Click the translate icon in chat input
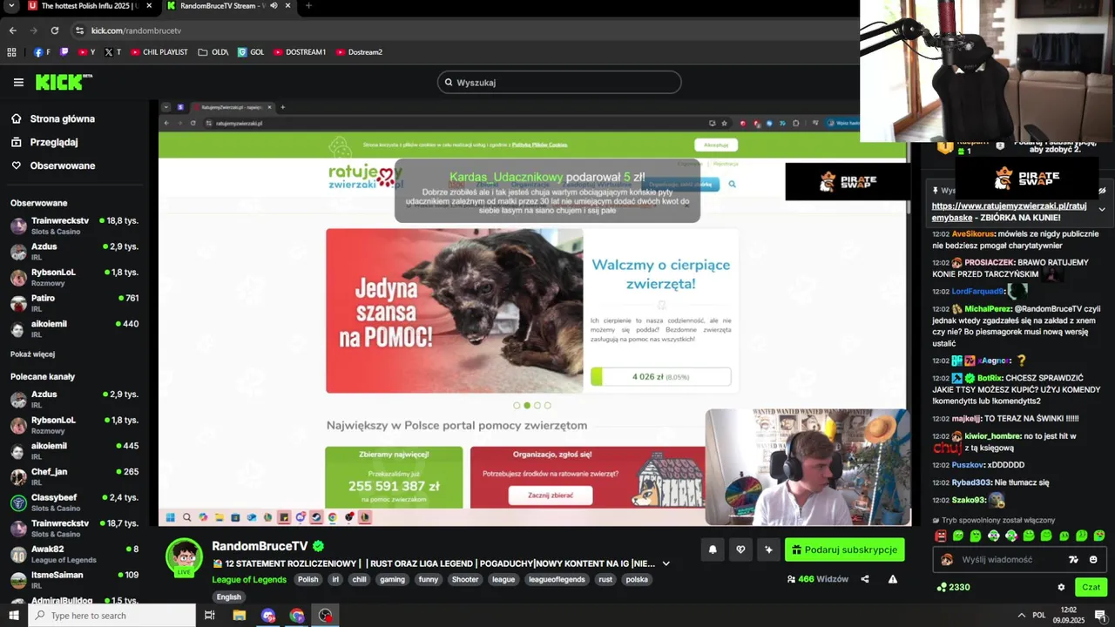Viewport: 1115px width, 627px height. click(x=1074, y=560)
